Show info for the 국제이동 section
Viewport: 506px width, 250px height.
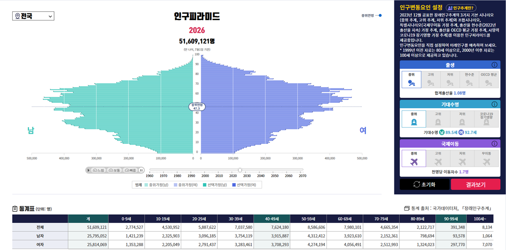(x=494, y=144)
